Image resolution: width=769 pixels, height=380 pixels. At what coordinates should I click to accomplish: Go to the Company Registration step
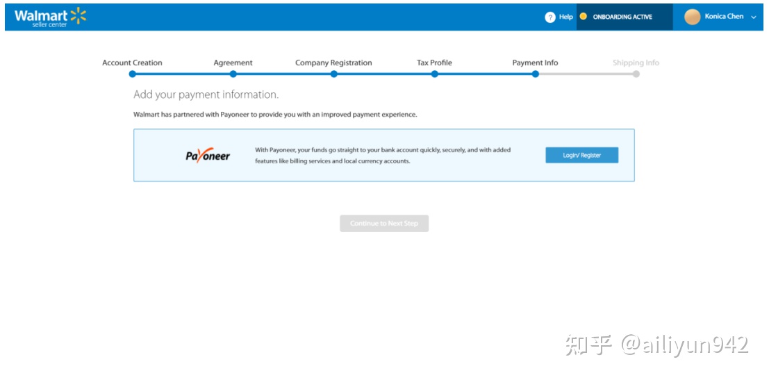[x=333, y=63]
